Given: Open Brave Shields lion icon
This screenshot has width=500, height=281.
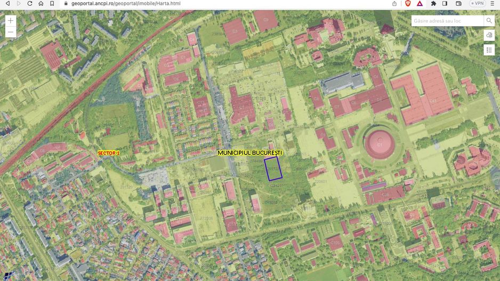Looking at the screenshot, I should point(408,3).
